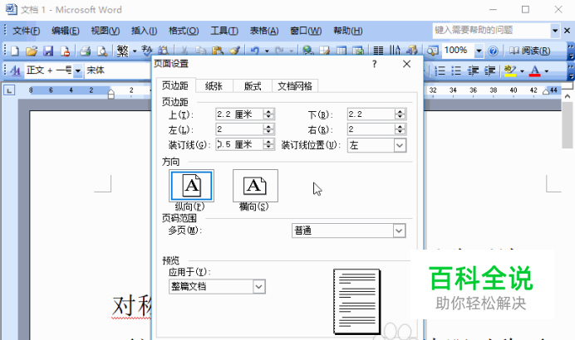Viewport: 575px width, 340px height.
Task: Click the Permission document icon
Action: pyautogui.click(x=66, y=51)
